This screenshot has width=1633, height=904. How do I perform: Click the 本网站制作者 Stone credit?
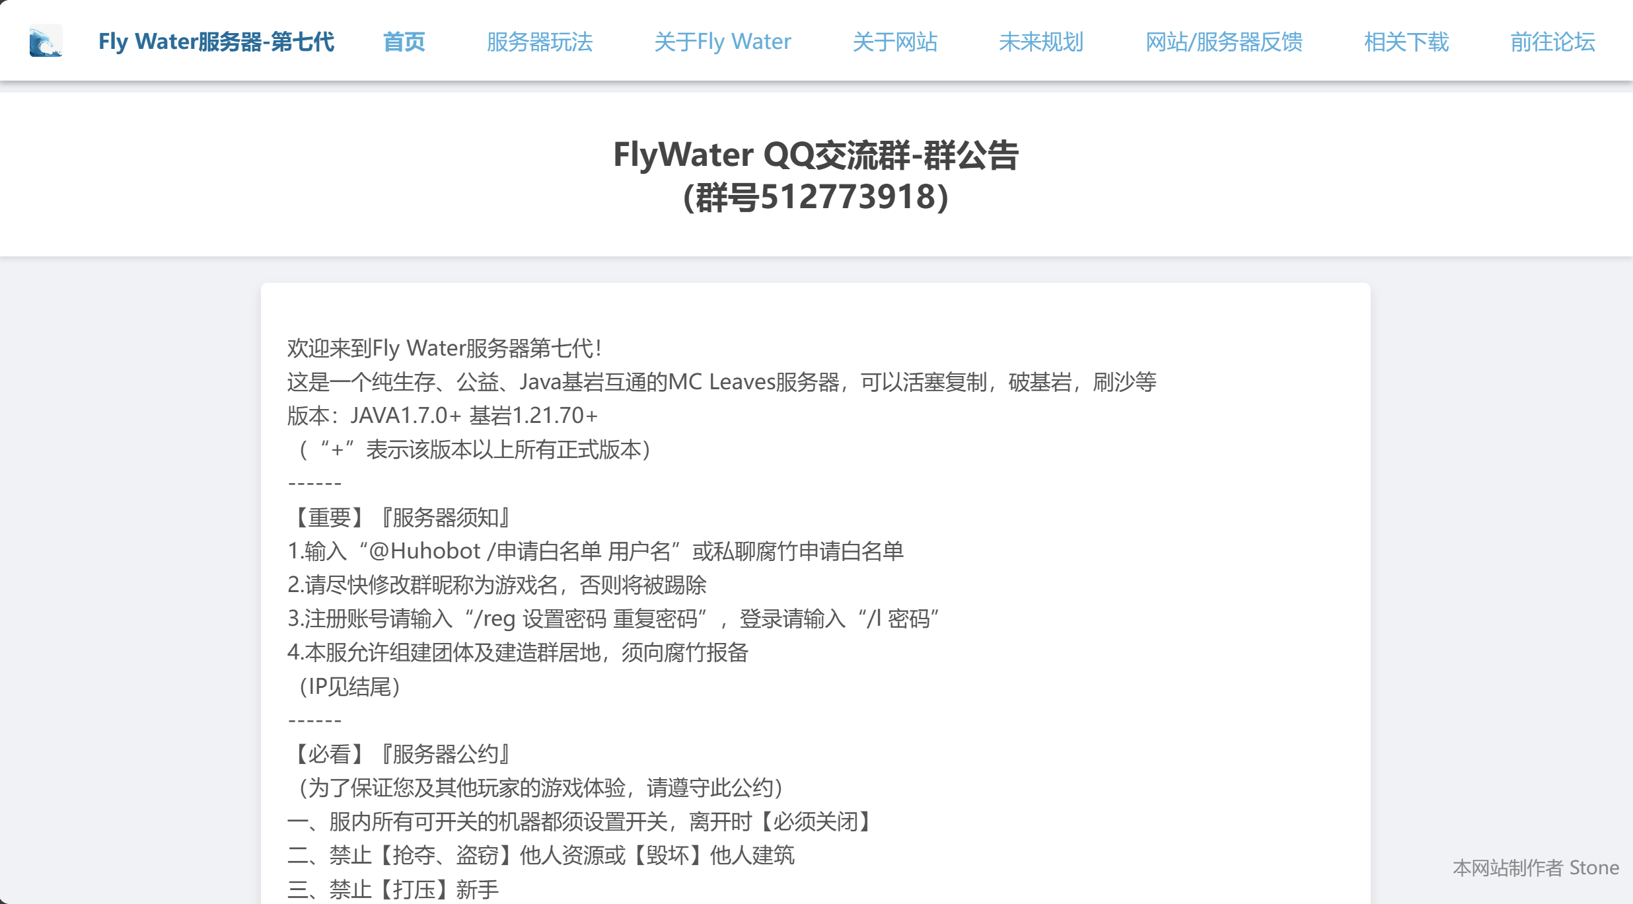tap(1535, 867)
